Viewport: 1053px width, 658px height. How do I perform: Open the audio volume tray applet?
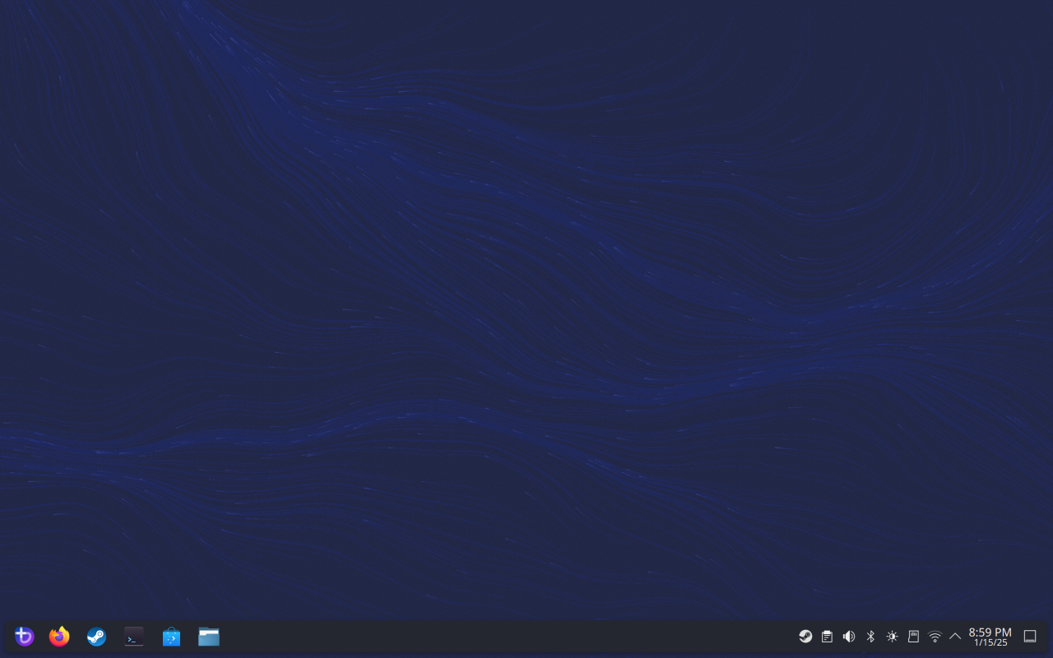click(849, 637)
